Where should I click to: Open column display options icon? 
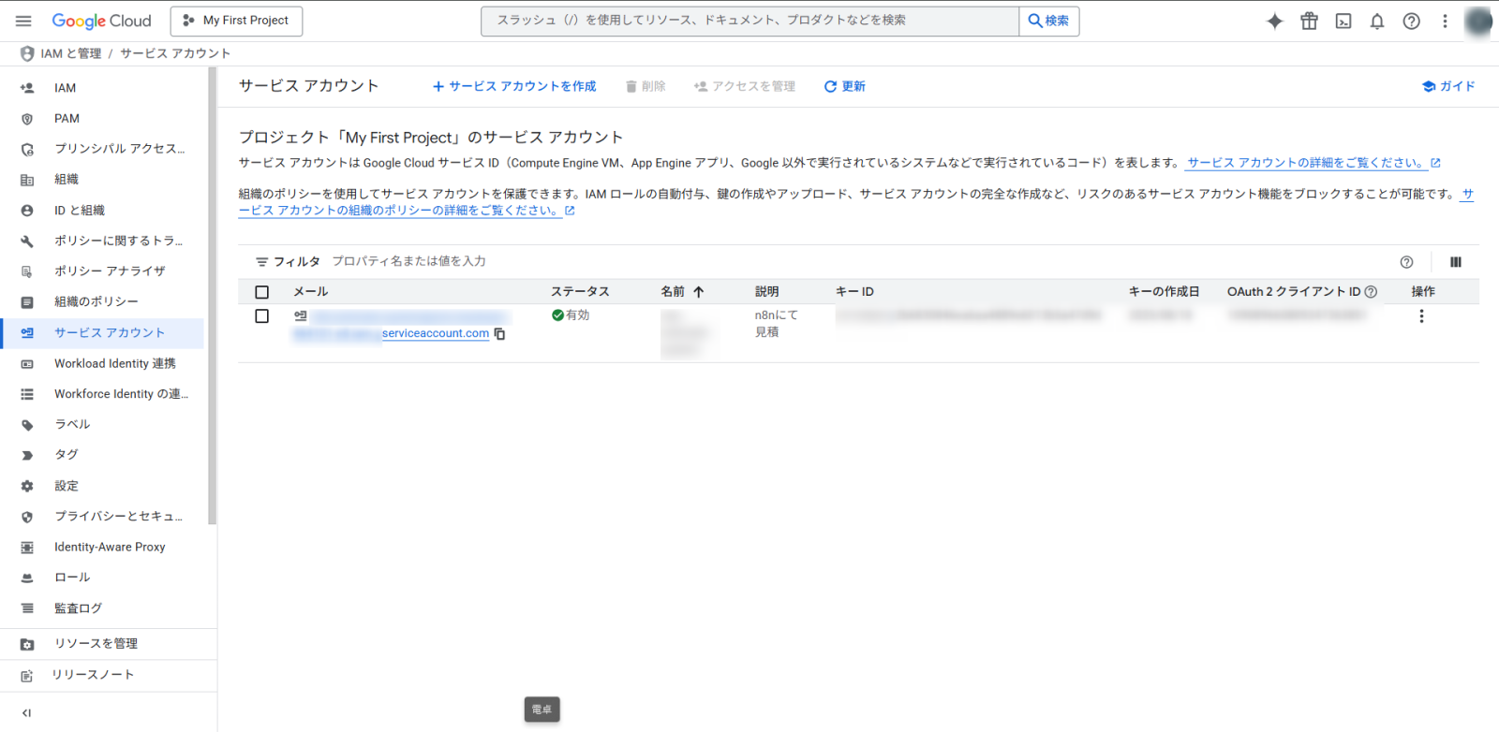coord(1455,262)
